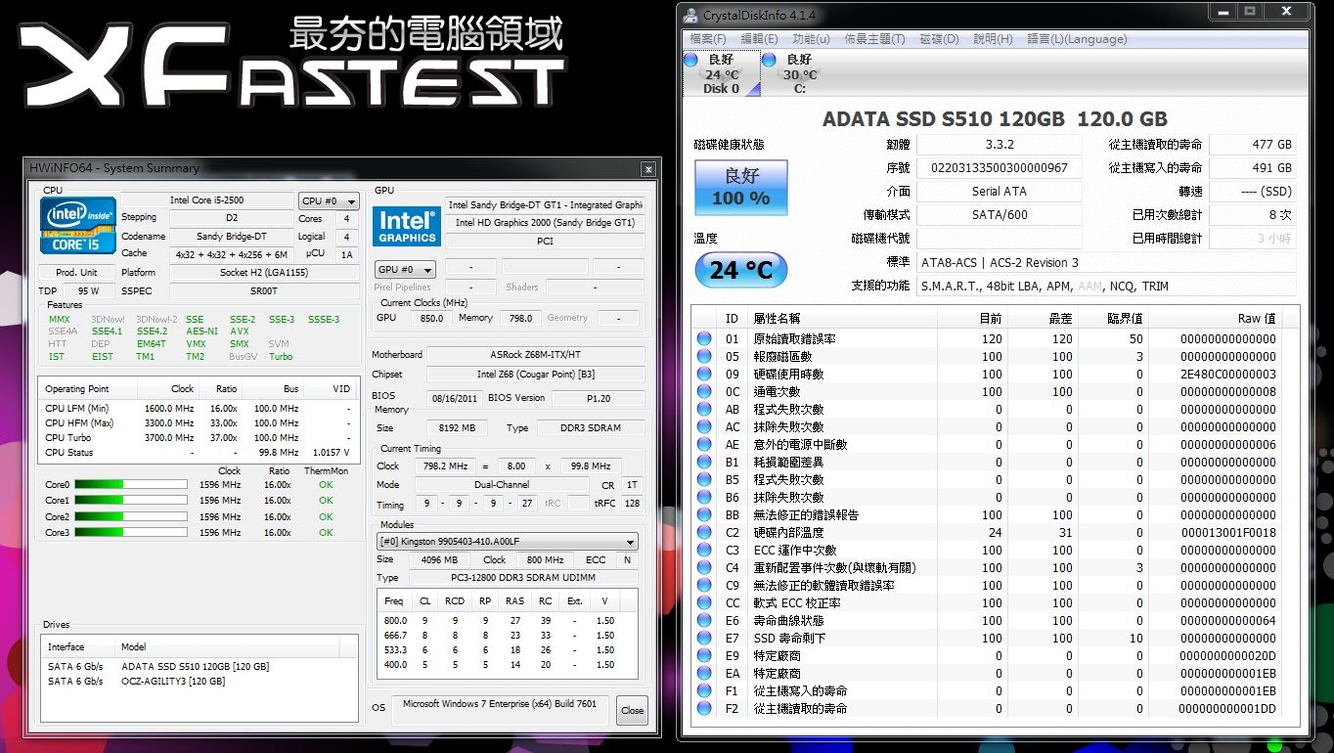Click the 24 °C temperature button
This screenshot has width=1334, height=753.
[740, 269]
